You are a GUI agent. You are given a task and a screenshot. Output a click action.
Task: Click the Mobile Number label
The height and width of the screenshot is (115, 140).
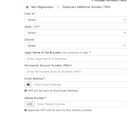coord(34,98)
